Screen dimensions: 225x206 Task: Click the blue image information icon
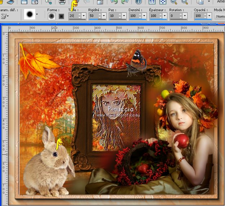[139, 2]
